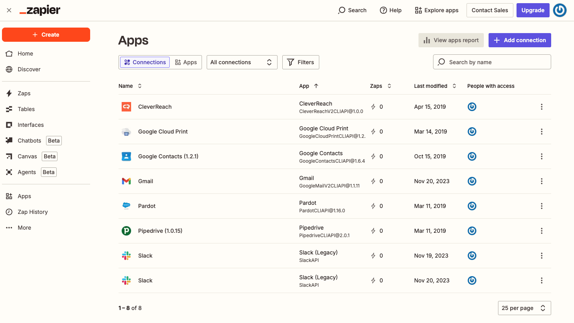
Task: Click Contact Sales button
Action: click(490, 10)
